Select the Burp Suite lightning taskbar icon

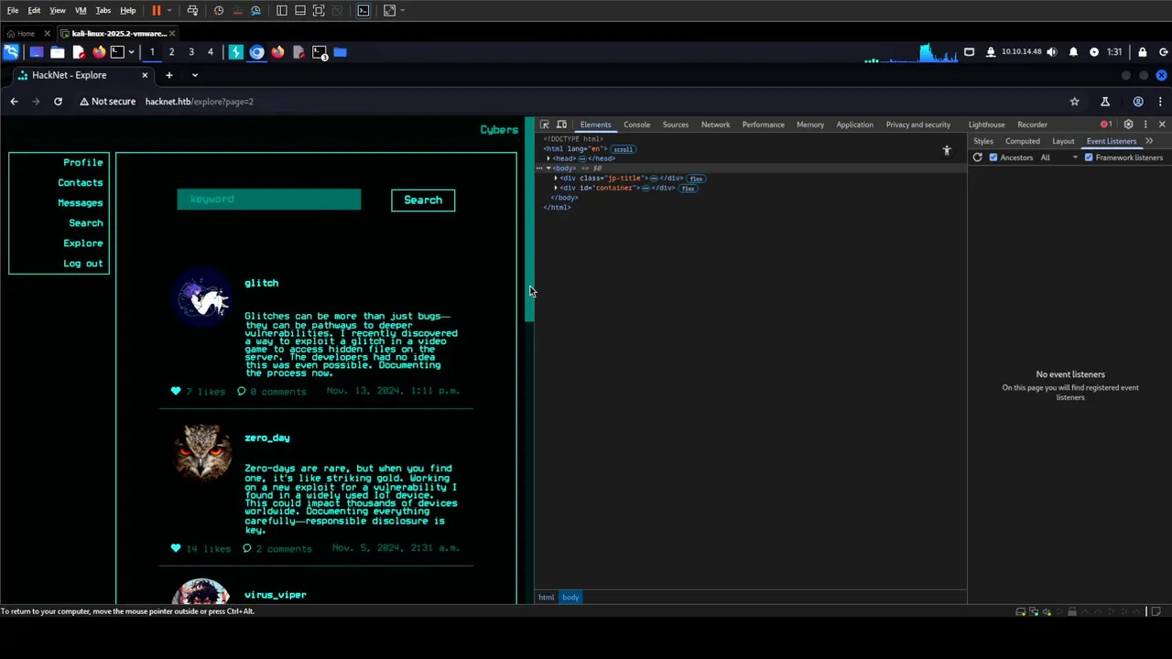tap(235, 52)
